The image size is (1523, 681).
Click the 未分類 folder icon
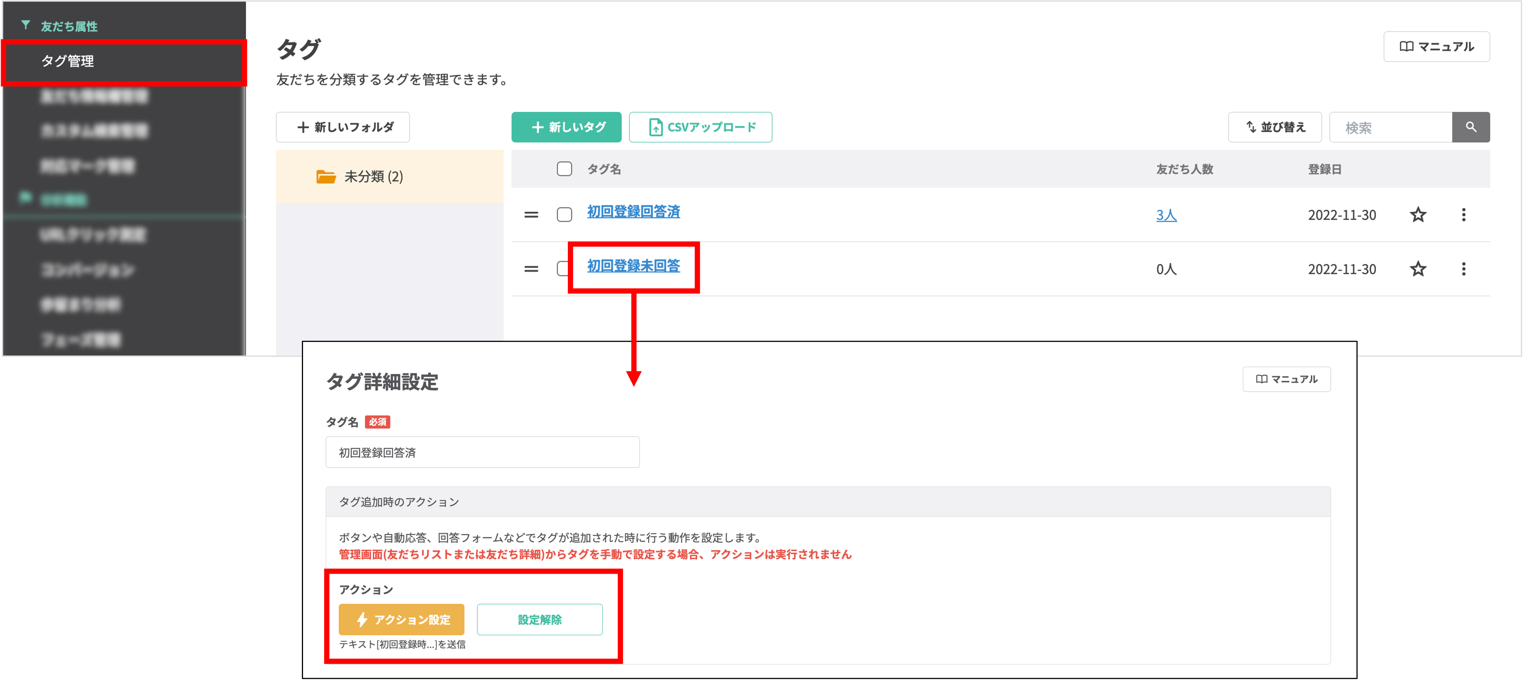pyautogui.click(x=326, y=177)
